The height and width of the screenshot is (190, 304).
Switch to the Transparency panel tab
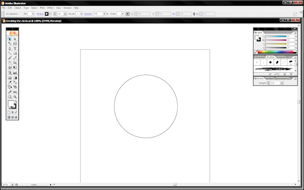coord(283,79)
